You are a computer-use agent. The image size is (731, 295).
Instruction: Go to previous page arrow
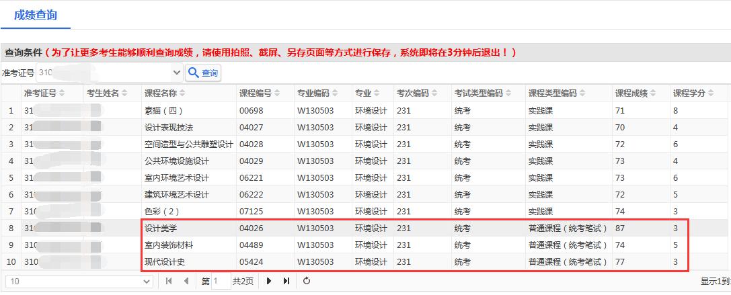tap(186, 281)
